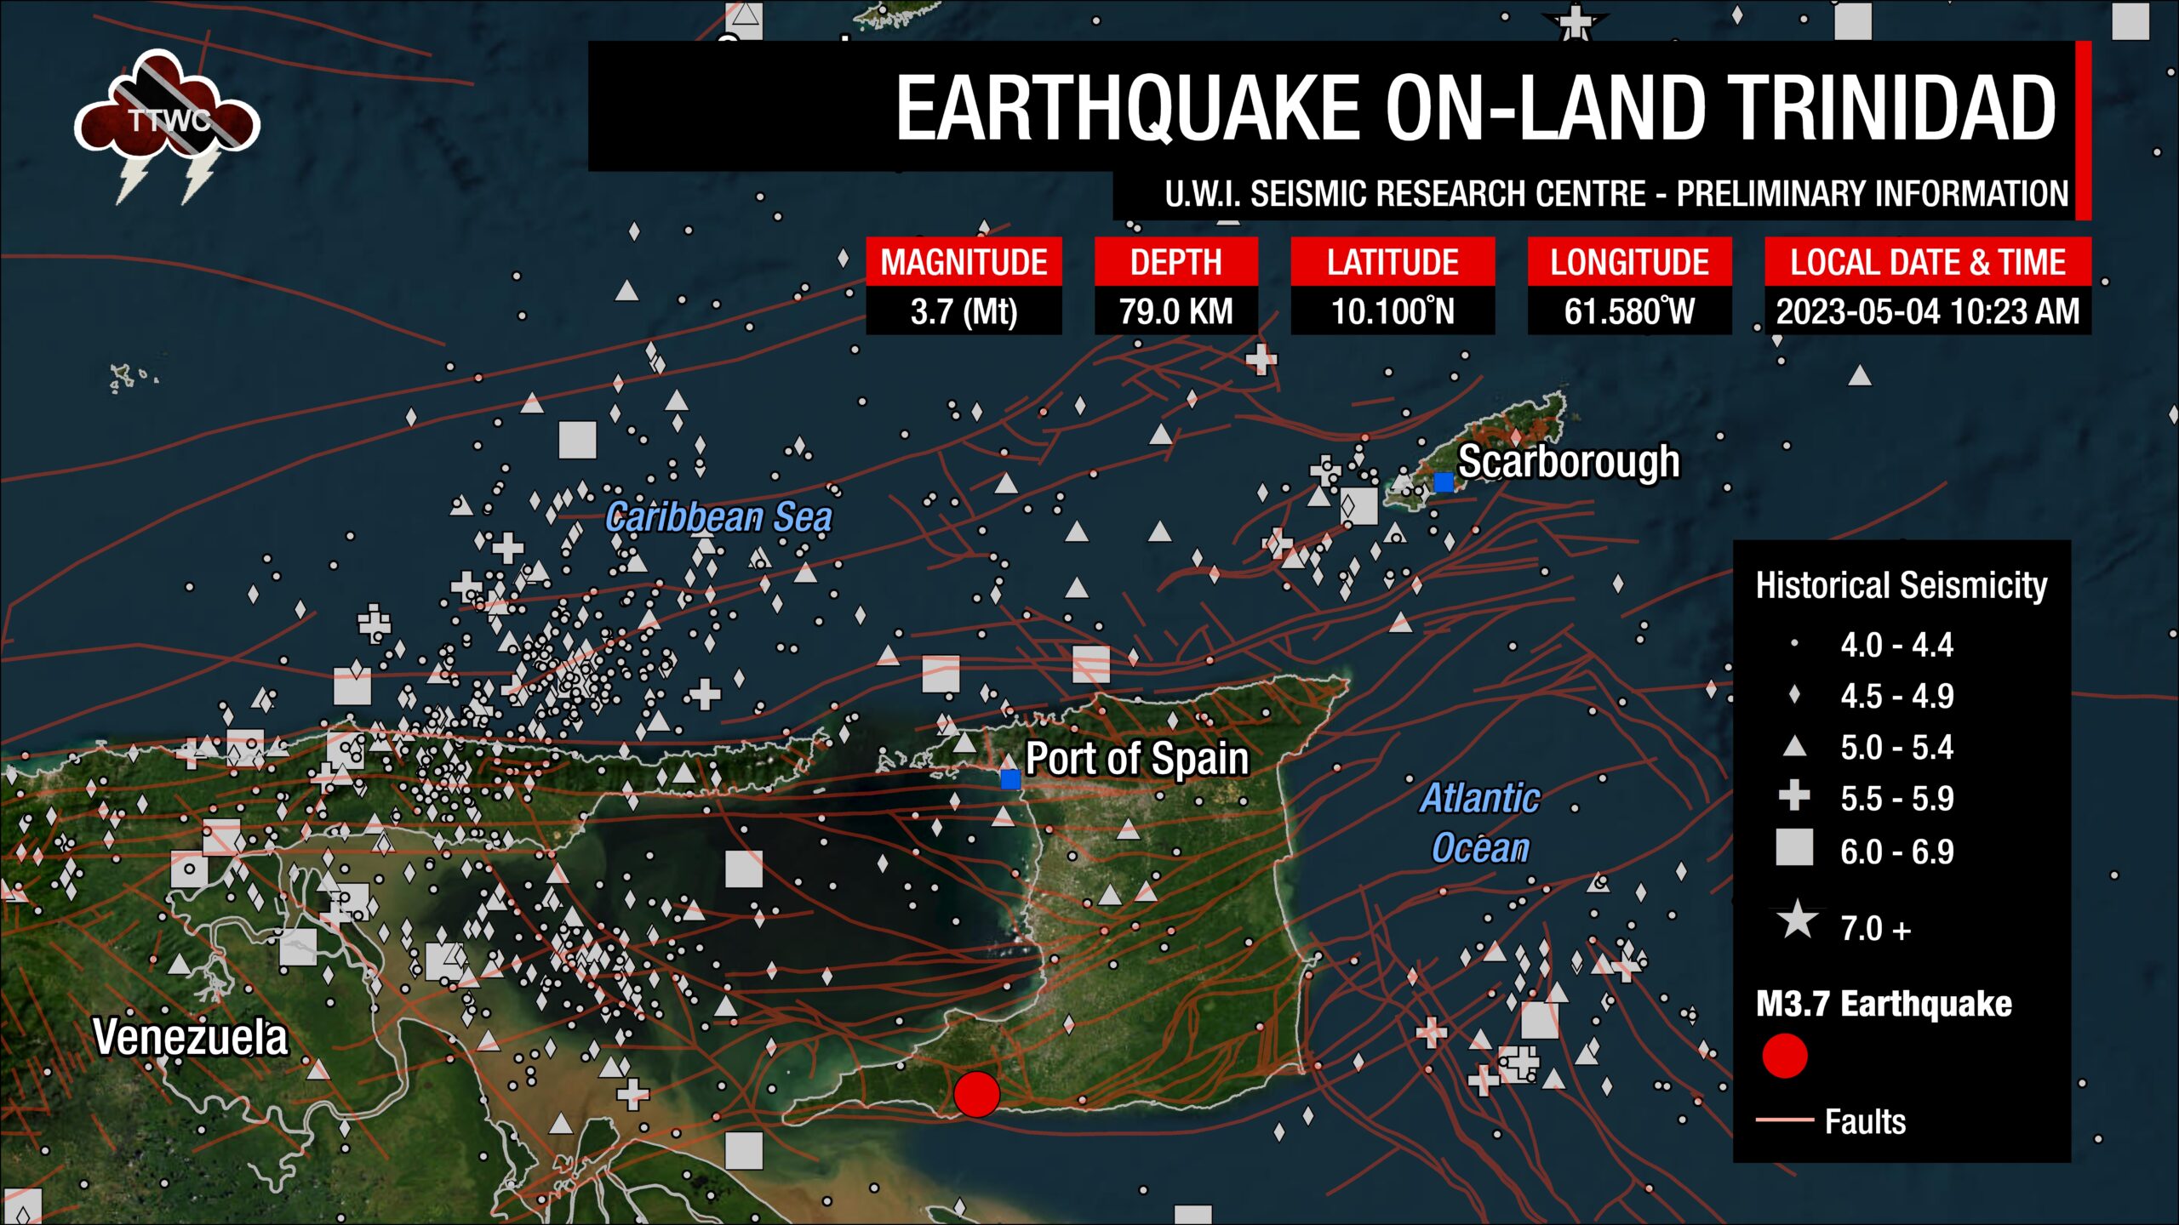The image size is (2179, 1225).
Task: Click the 4.5 - 4.9 legend text
Action: (x=1896, y=696)
